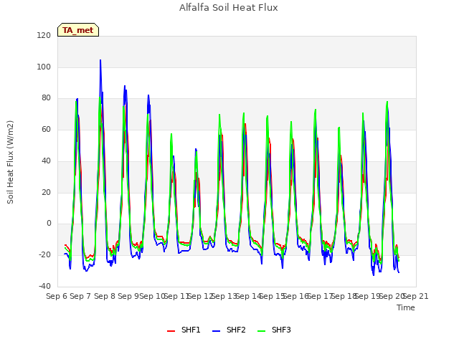Click the Soil Heat Flux (W/m2) axis title
The image size is (459, 344).
tap(10, 162)
